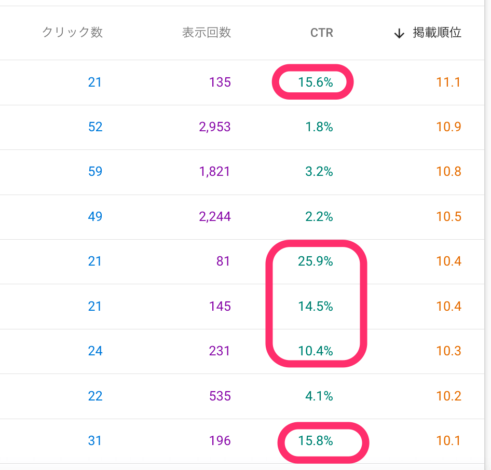491x470 pixels.
Task: Select the circled 15.8% CTR value
Action: pyautogui.click(x=315, y=441)
